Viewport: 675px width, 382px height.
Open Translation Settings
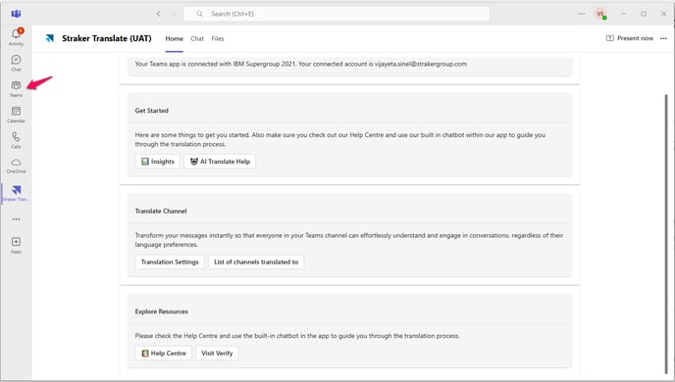click(x=170, y=263)
